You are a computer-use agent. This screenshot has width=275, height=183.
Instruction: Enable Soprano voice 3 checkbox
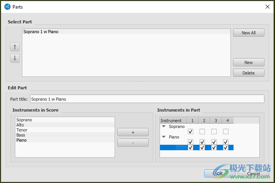click(x=214, y=131)
